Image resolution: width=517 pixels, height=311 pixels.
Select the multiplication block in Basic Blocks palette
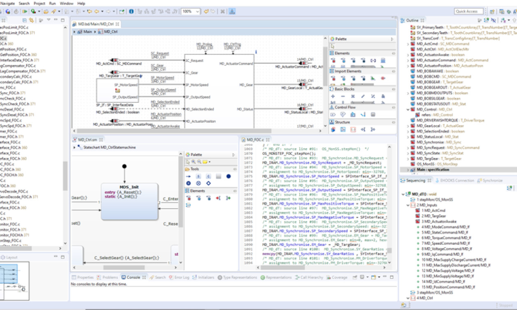[353, 96]
